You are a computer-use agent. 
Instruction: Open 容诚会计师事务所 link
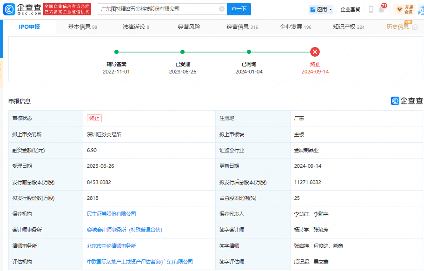pos(125,230)
